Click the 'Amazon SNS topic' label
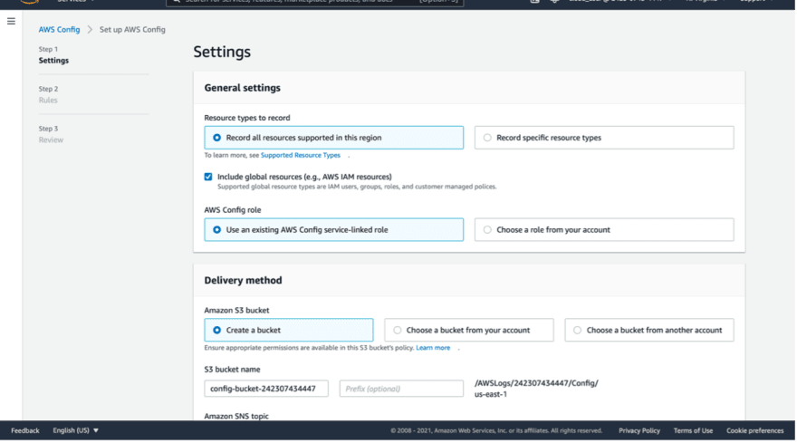 236,416
